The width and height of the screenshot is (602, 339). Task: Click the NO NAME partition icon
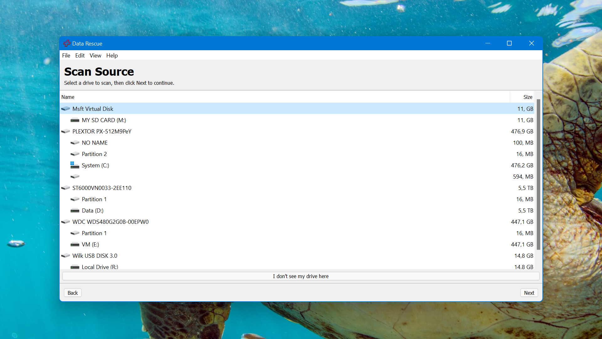(x=75, y=143)
